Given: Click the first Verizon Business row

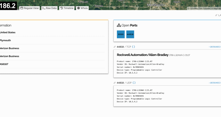Looking at the screenshot, I should pyautogui.click(x=9, y=48).
